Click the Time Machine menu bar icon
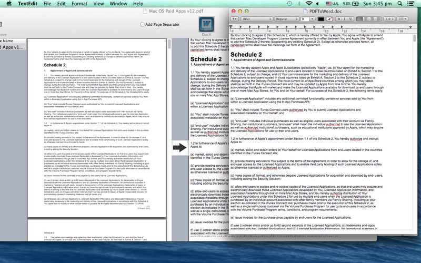Viewport: 421px width, 263px height. pyautogui.click(x=289, y=4)
